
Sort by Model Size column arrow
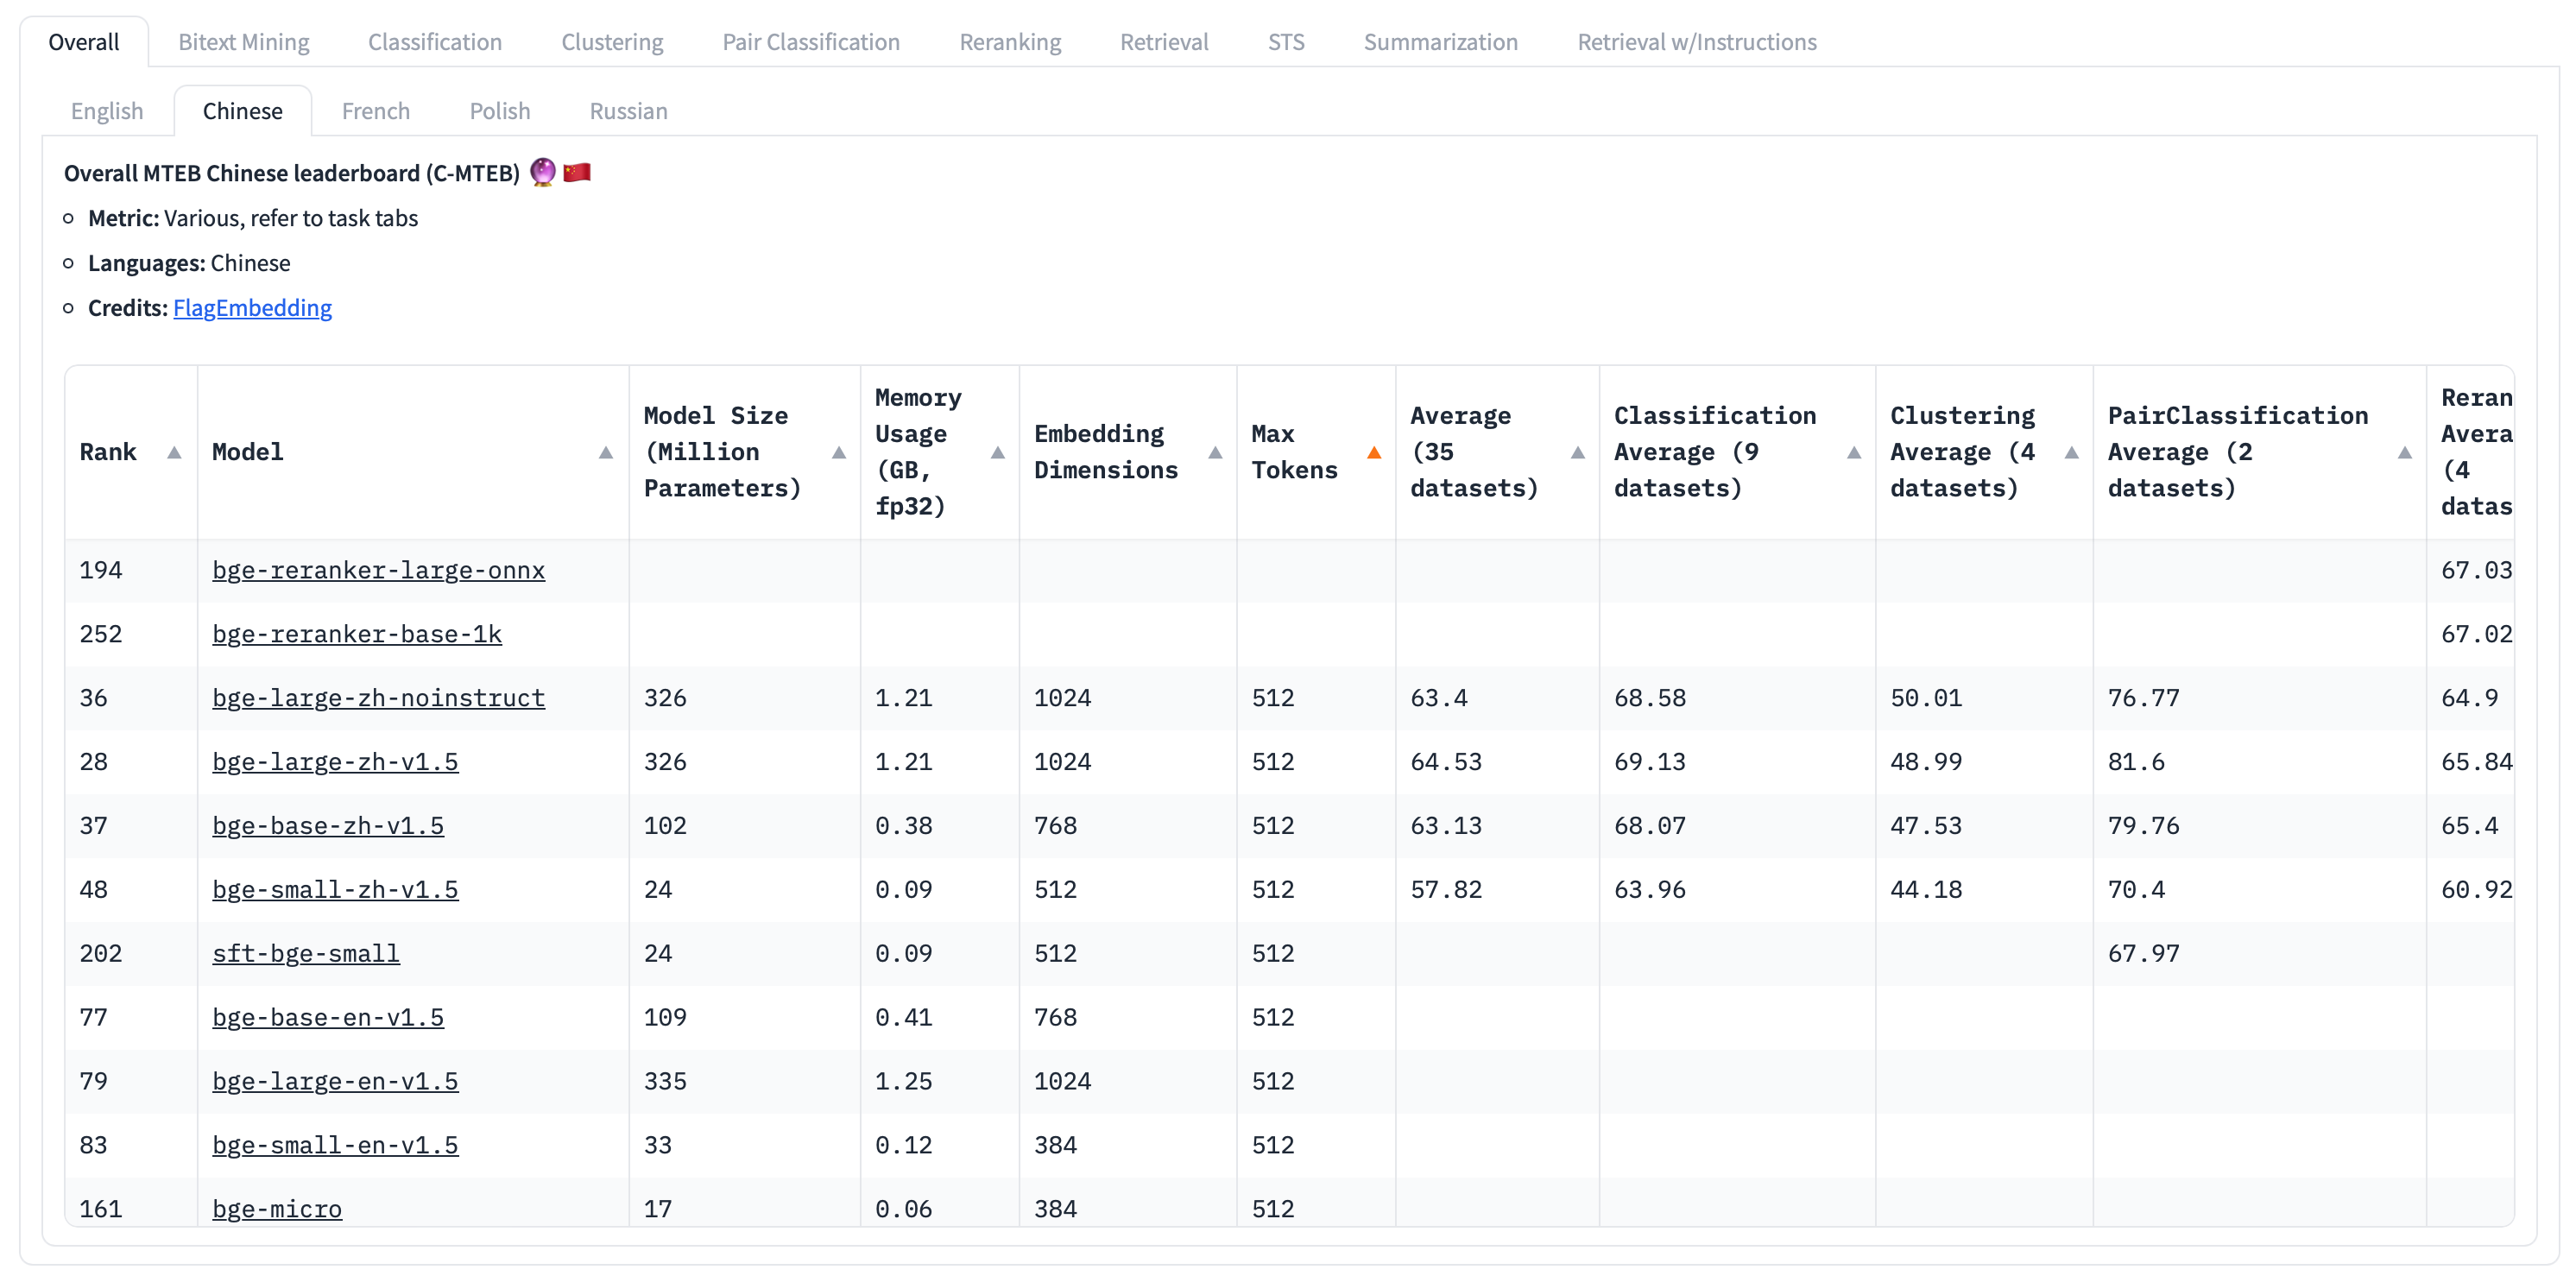tap(838, 453)
